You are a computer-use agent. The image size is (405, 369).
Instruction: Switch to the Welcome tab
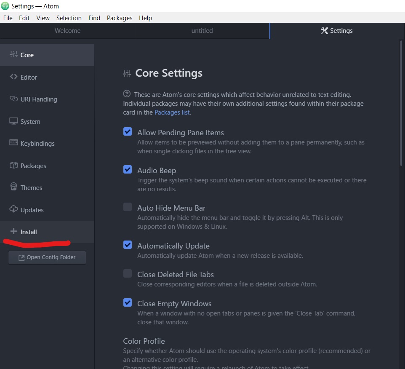click(67, 31)
